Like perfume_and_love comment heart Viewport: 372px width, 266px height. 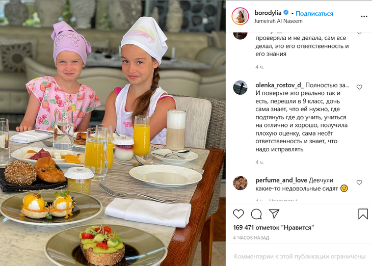(359, 182)
